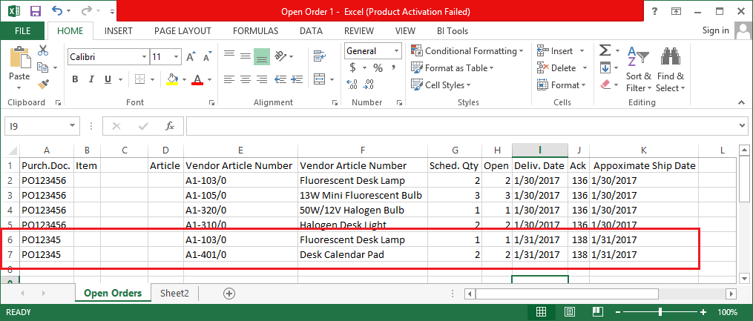Open the PAGE LAYOUT ribbon tab
Image resolution: width=753 pixels, height=321 pixels.
(183, 31)
